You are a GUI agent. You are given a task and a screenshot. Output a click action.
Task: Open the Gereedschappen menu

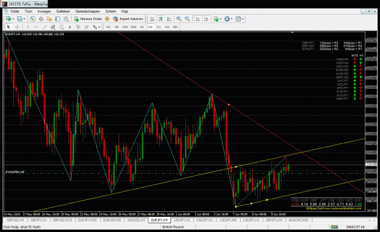(88, 11)
